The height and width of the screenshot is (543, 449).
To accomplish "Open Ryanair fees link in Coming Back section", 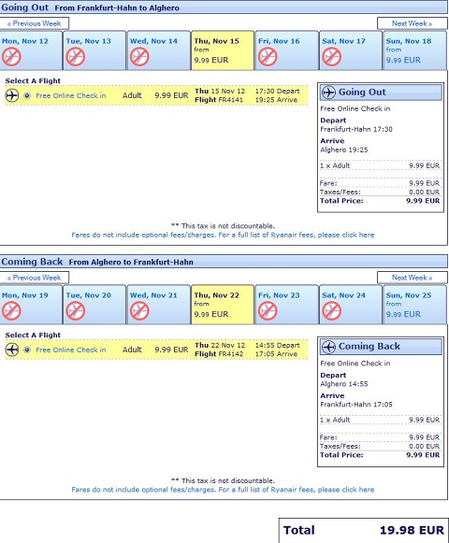I will (x=223, y=490).
